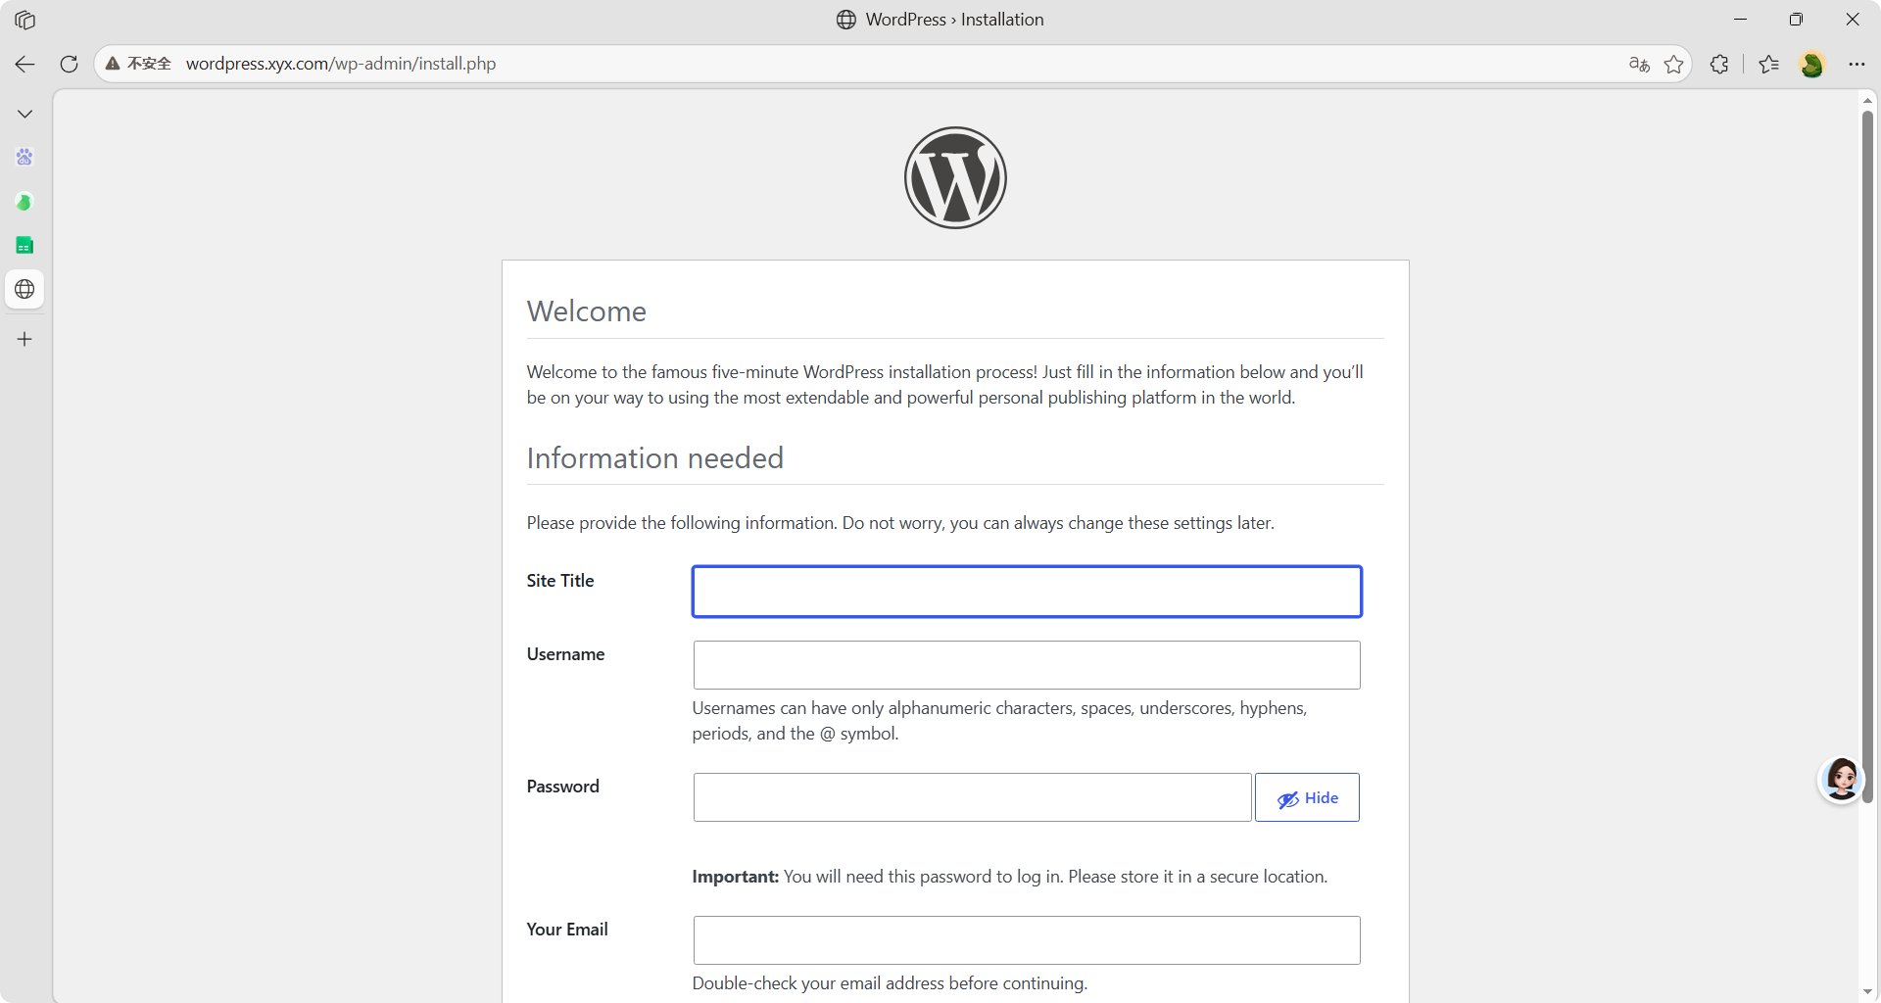This screenshot has width=1881, height=1003.
Task: Reload the WordPress installation page
Action: click(x=69, y=64)
